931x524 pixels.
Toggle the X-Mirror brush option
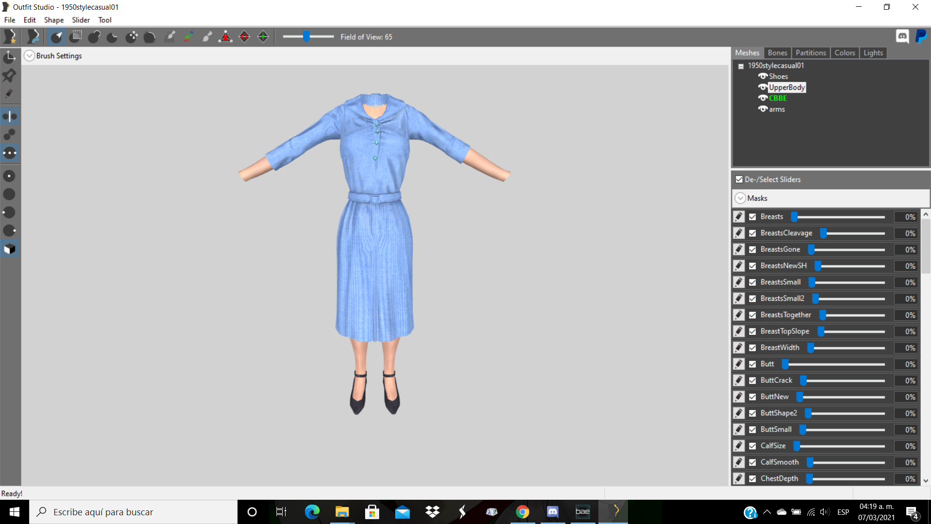(10, 116)
